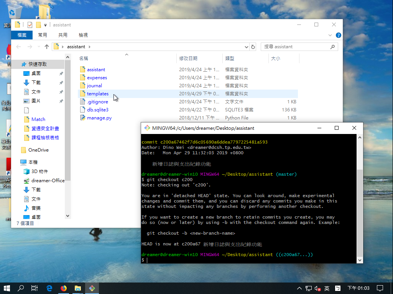
Task: Open Task View from the taskbar
Action: pyautogui.click(x=35, y=288)
